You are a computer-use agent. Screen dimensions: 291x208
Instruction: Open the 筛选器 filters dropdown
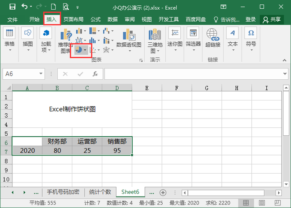193,40
